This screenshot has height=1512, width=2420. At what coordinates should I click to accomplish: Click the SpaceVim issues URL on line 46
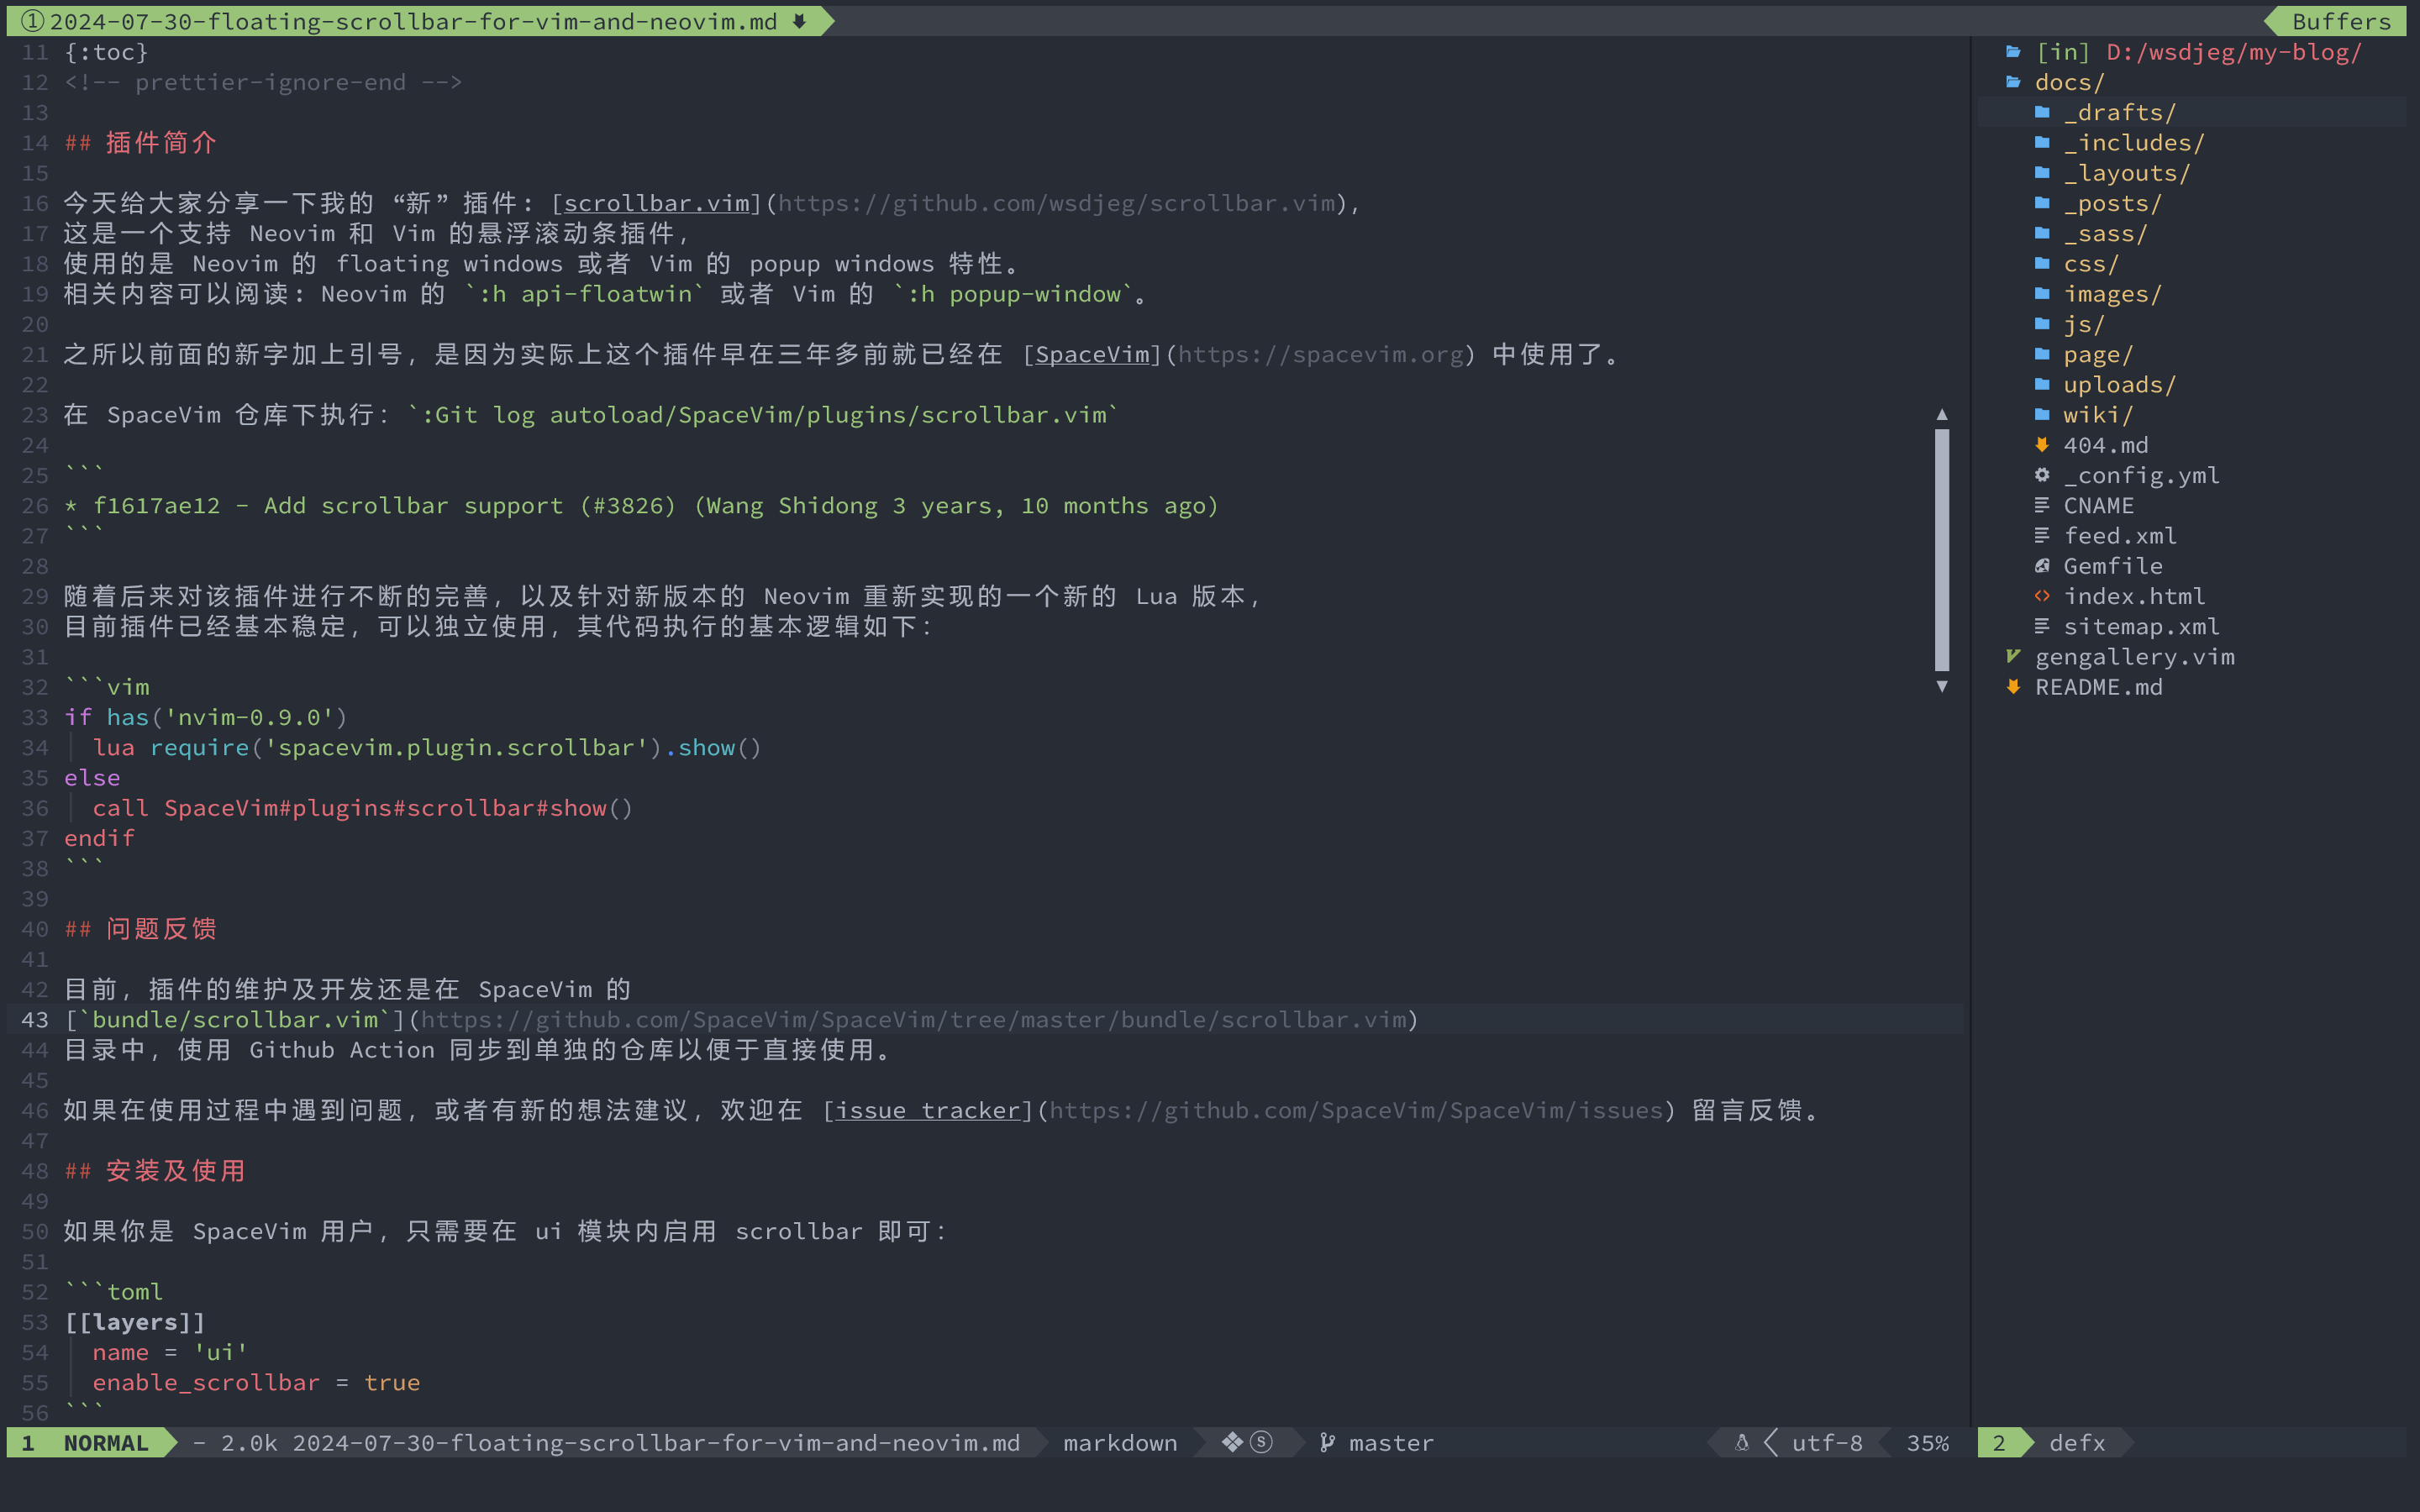click(x=1357, y=1110)
